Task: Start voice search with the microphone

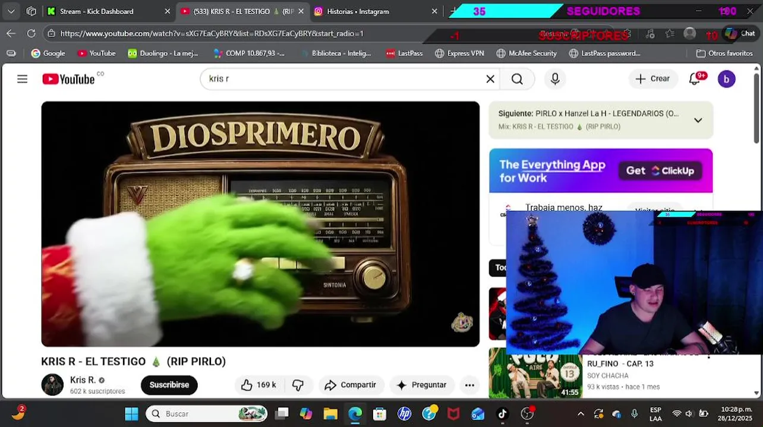Action: pyautogui.click(x=555, y=79)
